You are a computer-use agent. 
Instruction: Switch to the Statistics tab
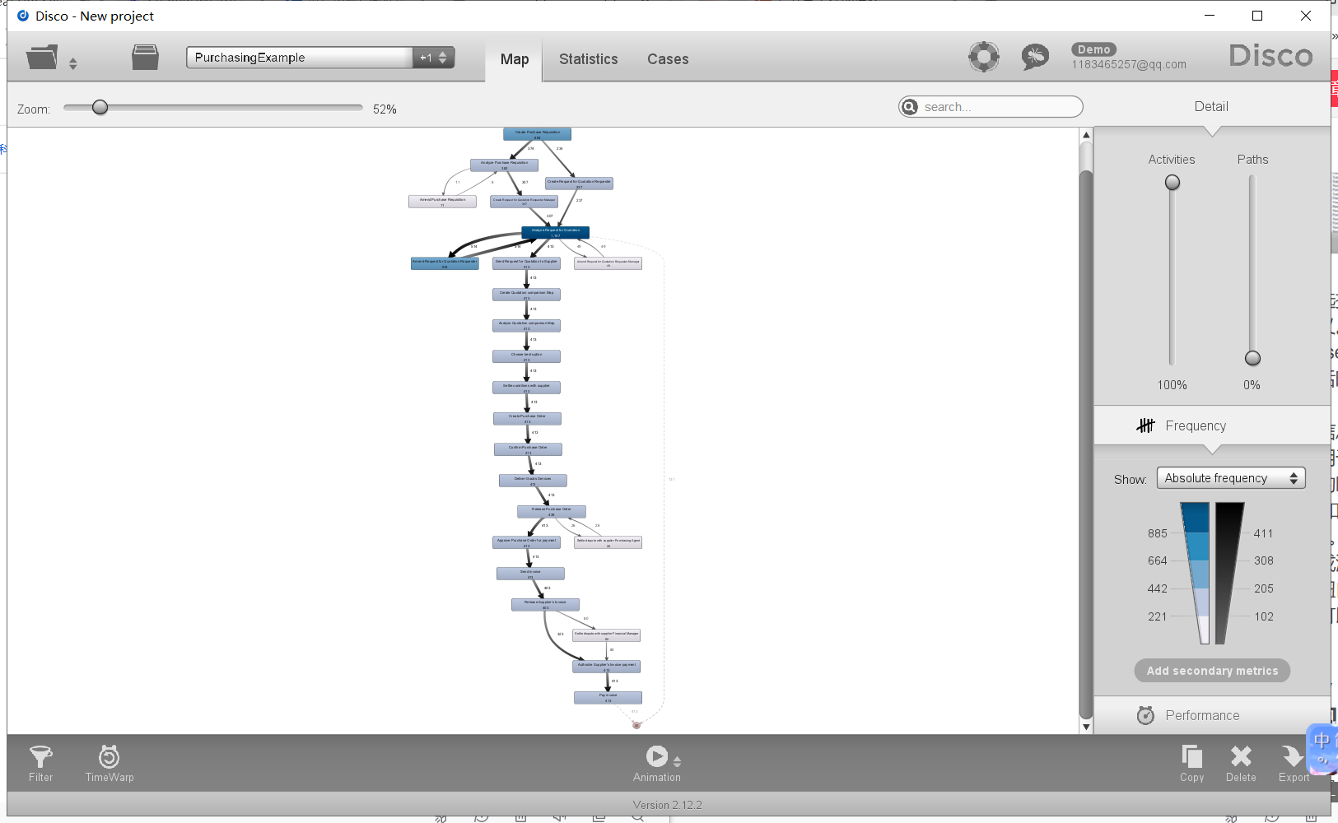click(588, 58)
